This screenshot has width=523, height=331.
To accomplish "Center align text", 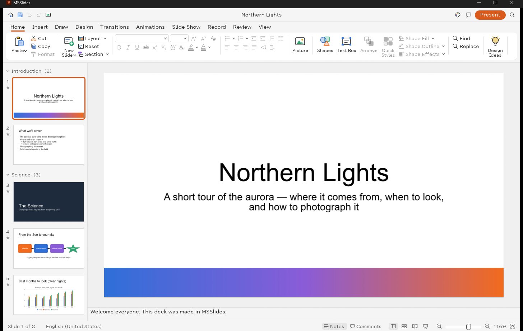I will 236,47.
